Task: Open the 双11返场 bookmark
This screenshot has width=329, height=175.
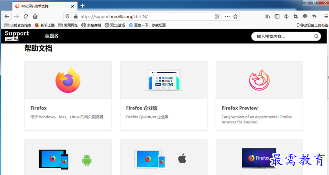Action: 115,25
